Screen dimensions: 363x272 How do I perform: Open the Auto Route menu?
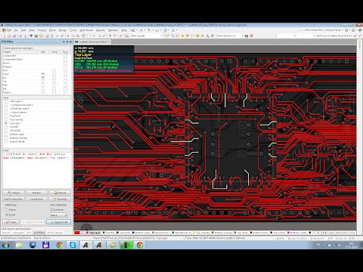pyautogui.click(x=86, y=30)
